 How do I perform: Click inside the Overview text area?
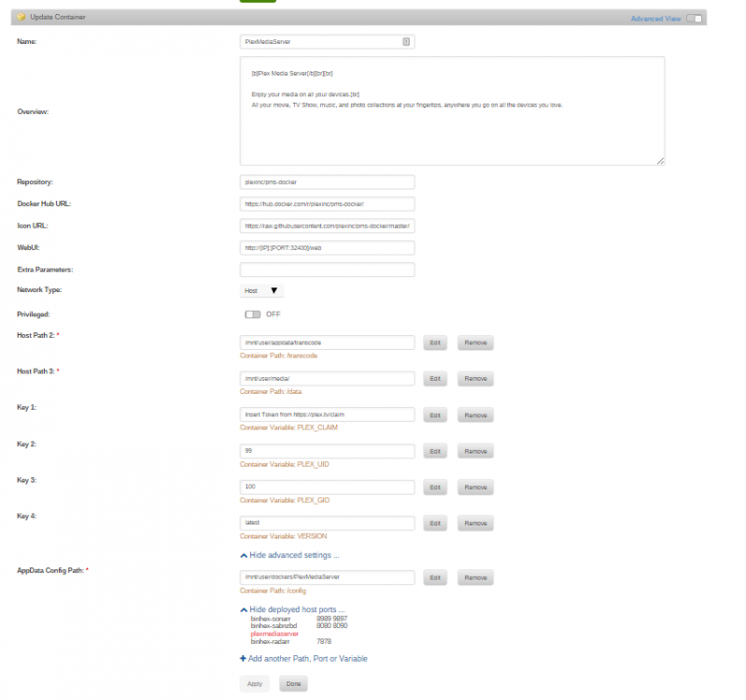(453, 111)
